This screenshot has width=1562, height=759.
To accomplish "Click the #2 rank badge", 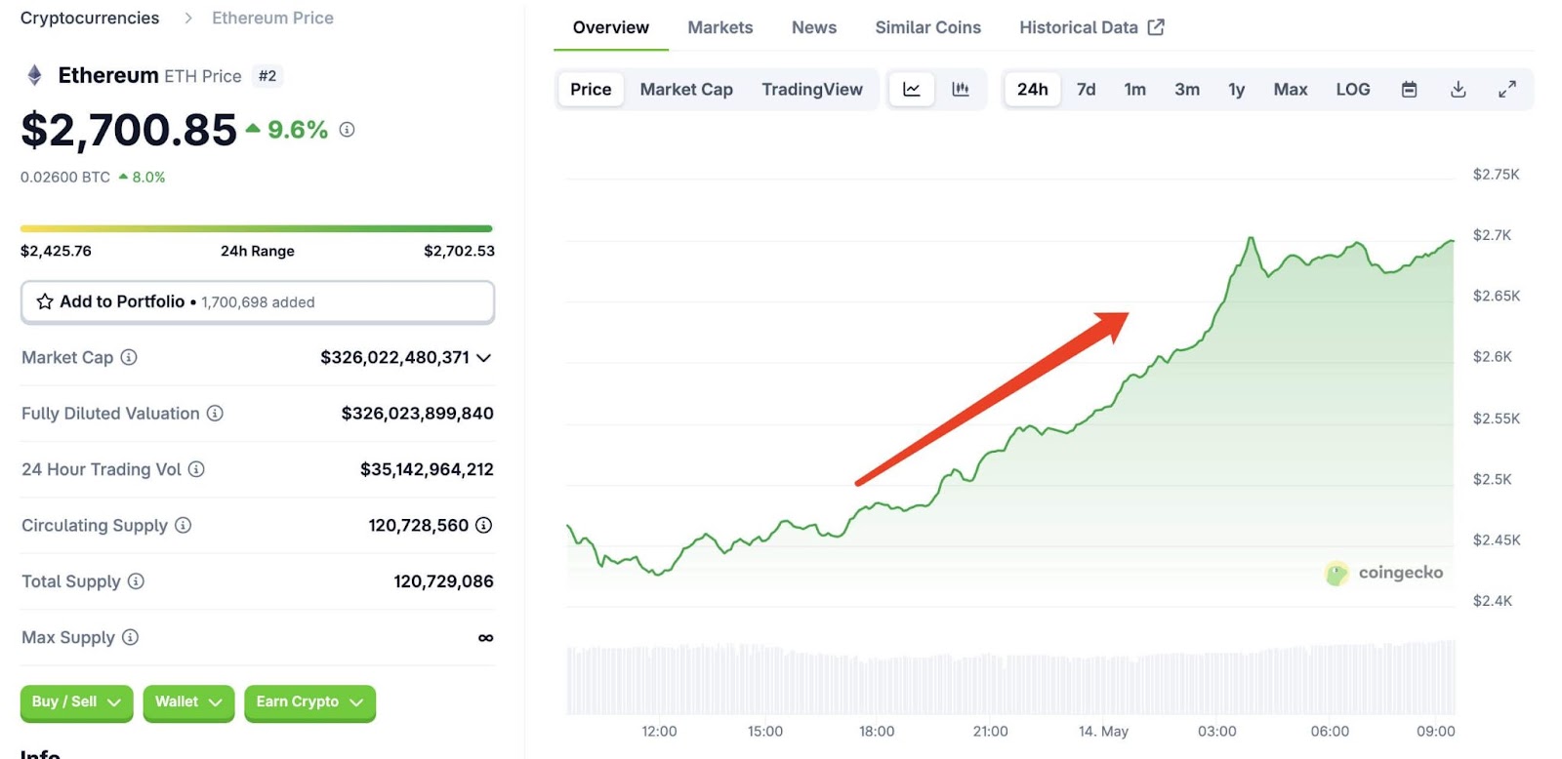I will tap(267, 76).
